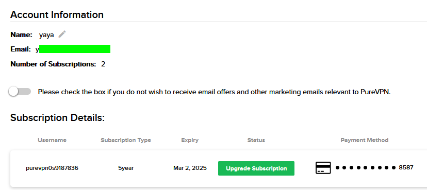Click the pencil icon to edit name
The width and height of the screenshot is (427, 190).
[62, 34]
